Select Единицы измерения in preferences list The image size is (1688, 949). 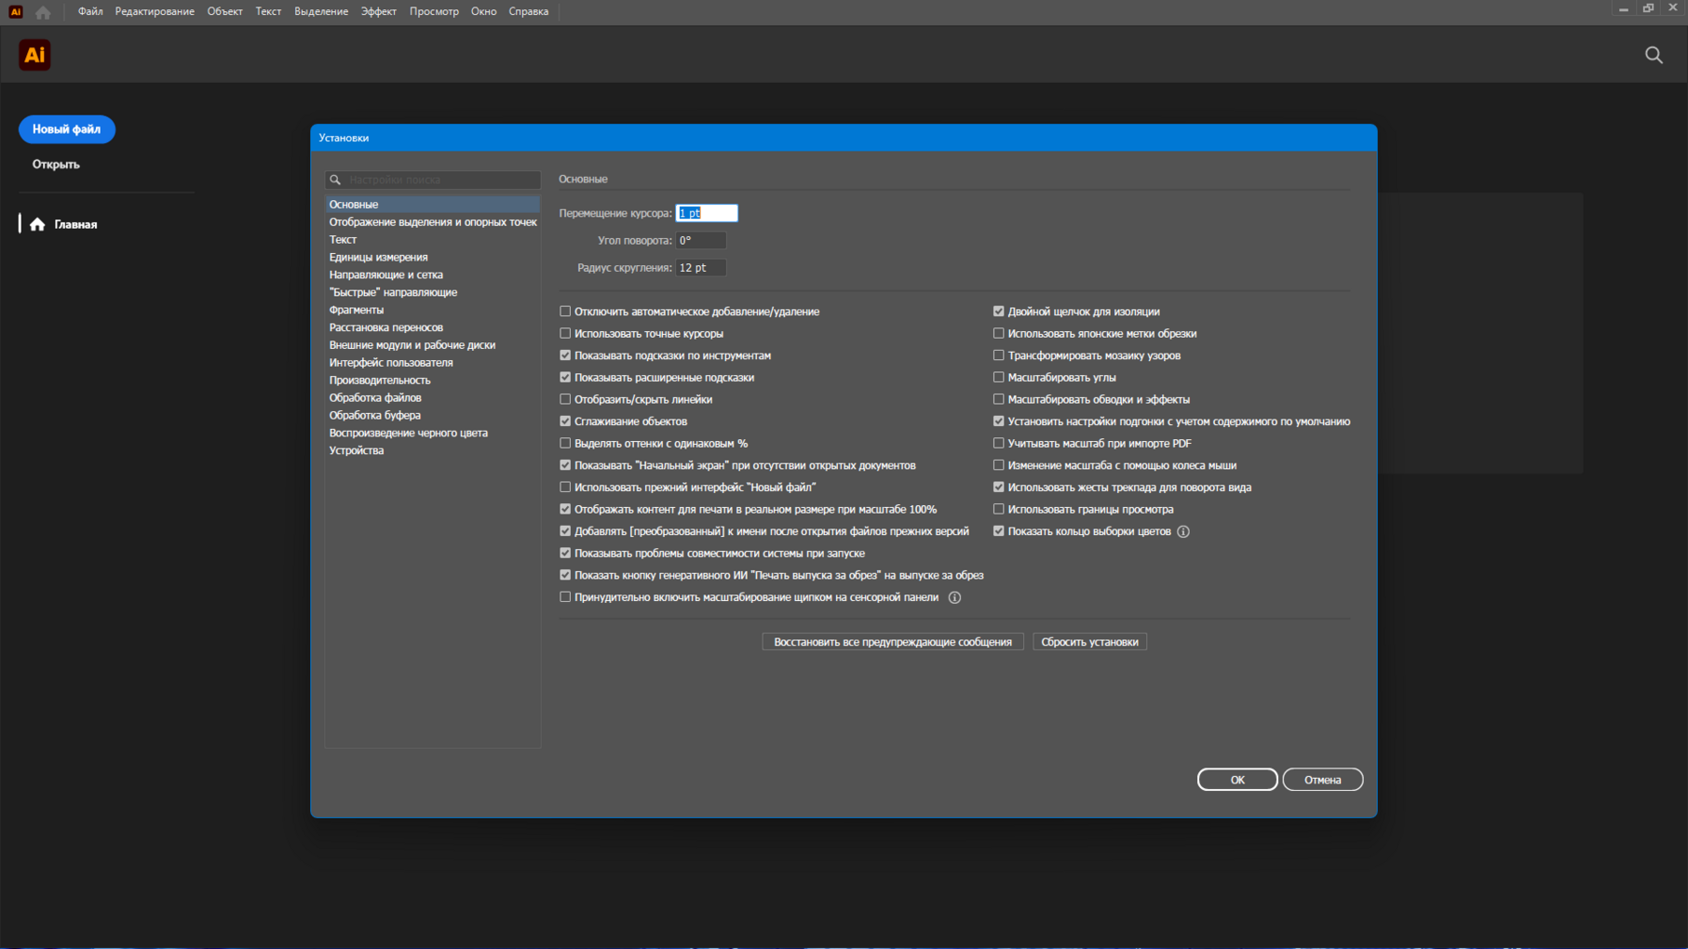point(378,258)
